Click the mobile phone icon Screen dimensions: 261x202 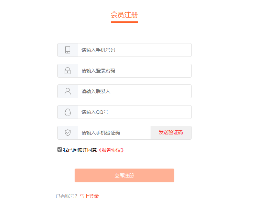(68, 50)
